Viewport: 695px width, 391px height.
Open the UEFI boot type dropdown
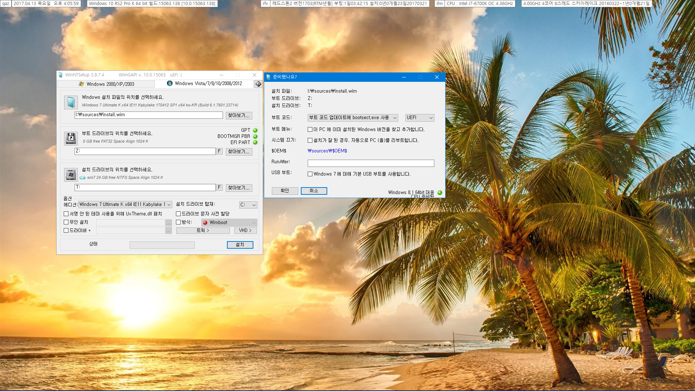tap(420, 118)
